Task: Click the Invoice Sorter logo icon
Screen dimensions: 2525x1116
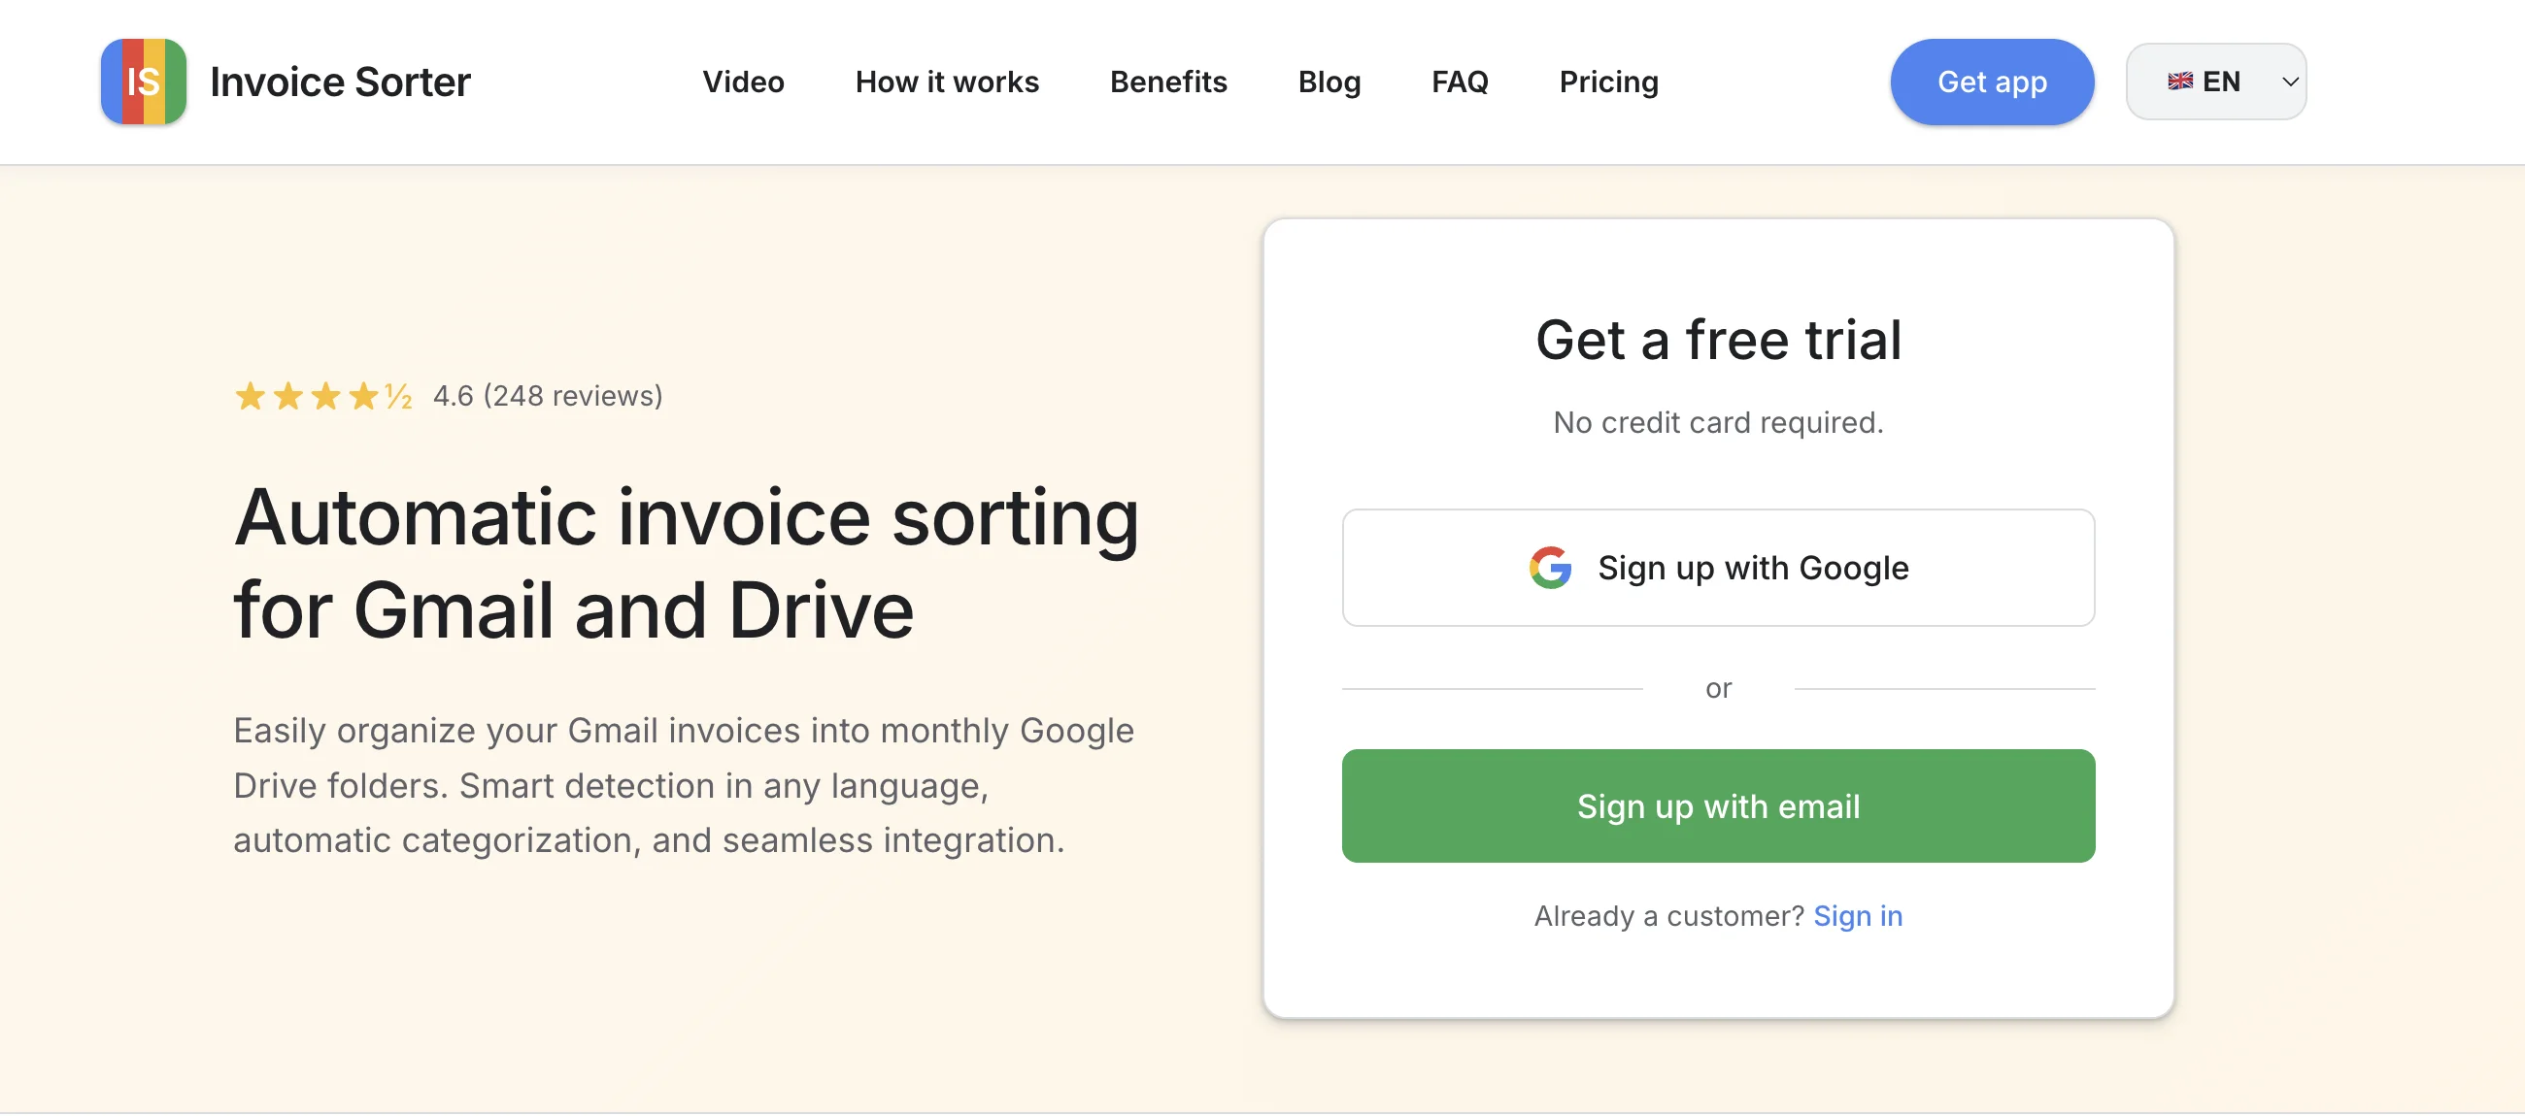Action: tap(143, 82)
